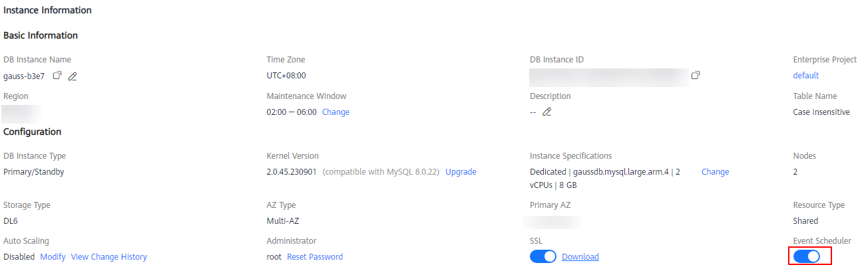Change the instance specifications
The image size is (860, 267).
(715, 172)
